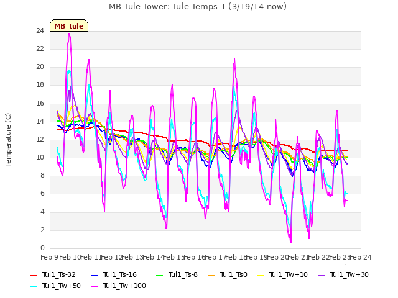The width and height of the screenshot is (398, 298).
Task: Select the Tul1_Tw+100 legend label
Action: click(124, 286)
